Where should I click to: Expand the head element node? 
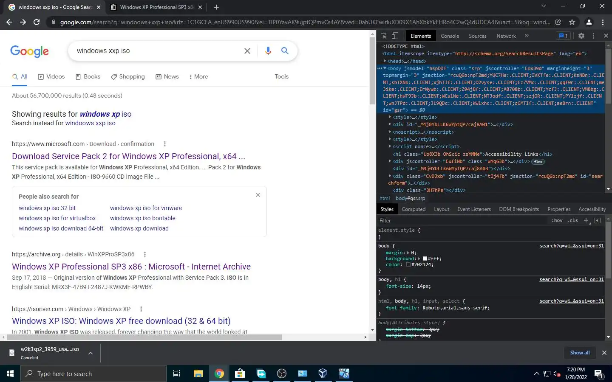[x=385, y=61]
